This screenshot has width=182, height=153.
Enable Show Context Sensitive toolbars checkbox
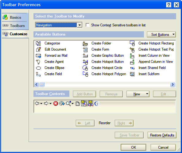pyautogui.click(x=87, y=25)
